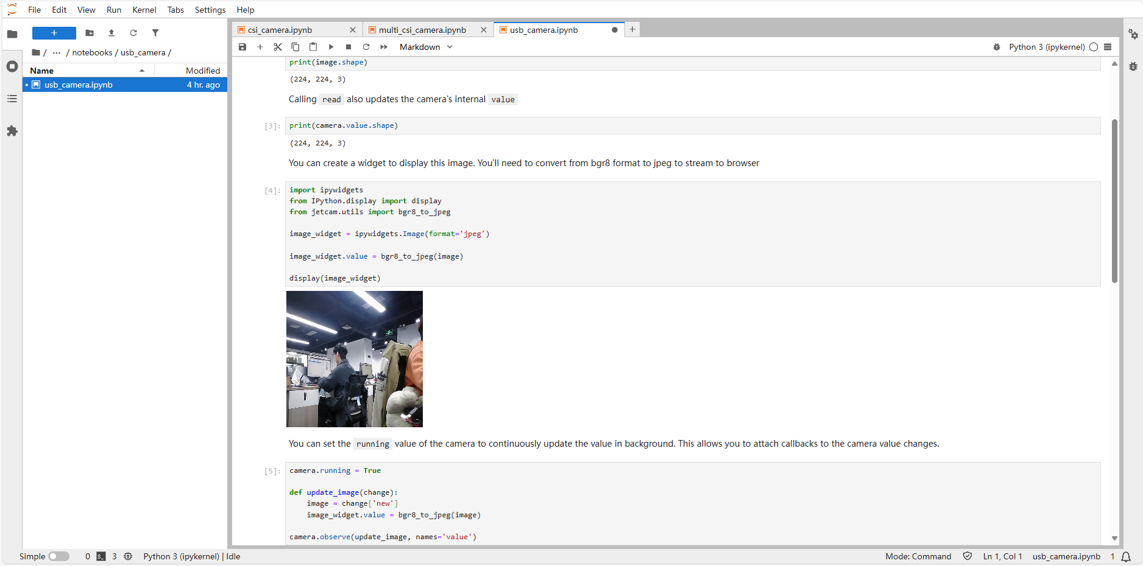Viewport: 1143px width, 566px height.
Task: Open the Extension Manager puzzle icon
Action: coord(12,131)
